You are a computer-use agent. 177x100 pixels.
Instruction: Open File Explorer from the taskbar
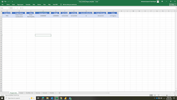click(x=47, y=98)
